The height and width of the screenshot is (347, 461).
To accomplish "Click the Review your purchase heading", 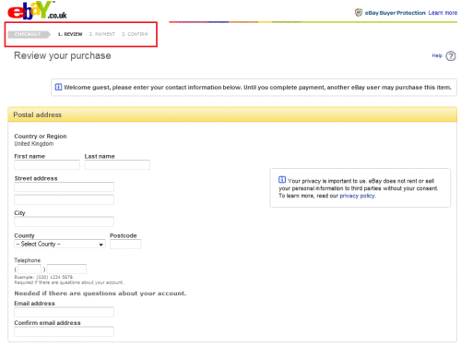I will pyautogui.click(x=63, y=55).
